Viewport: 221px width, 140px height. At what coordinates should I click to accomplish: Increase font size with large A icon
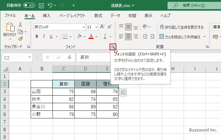click(102, 27)
